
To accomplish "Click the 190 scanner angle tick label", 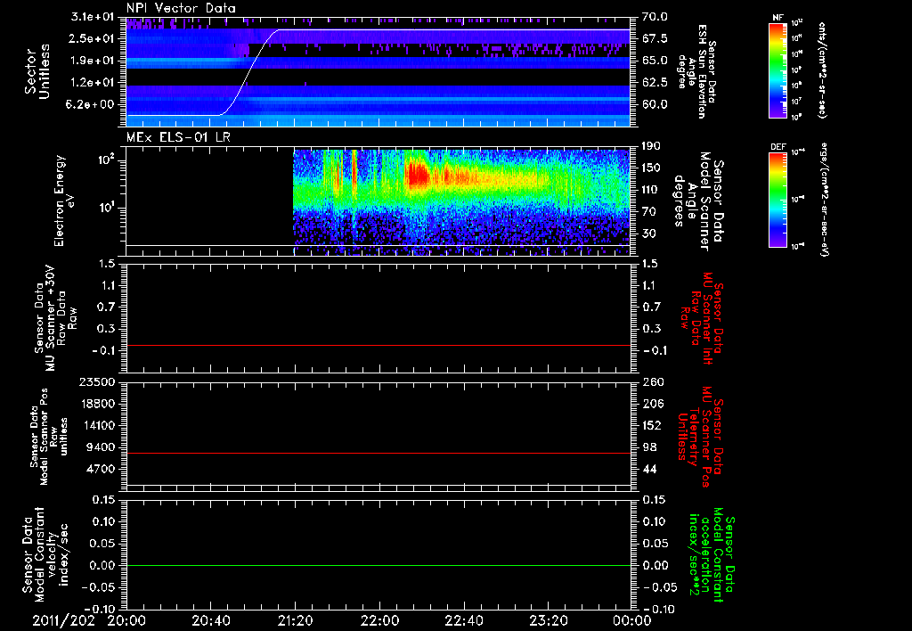I will click(651, 146).
